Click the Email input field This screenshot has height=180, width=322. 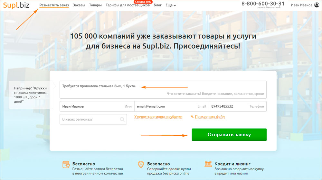[172, 106]
